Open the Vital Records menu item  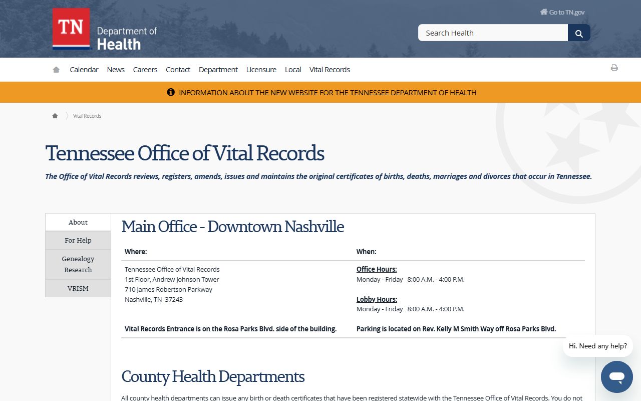click(x=330, y=70)
